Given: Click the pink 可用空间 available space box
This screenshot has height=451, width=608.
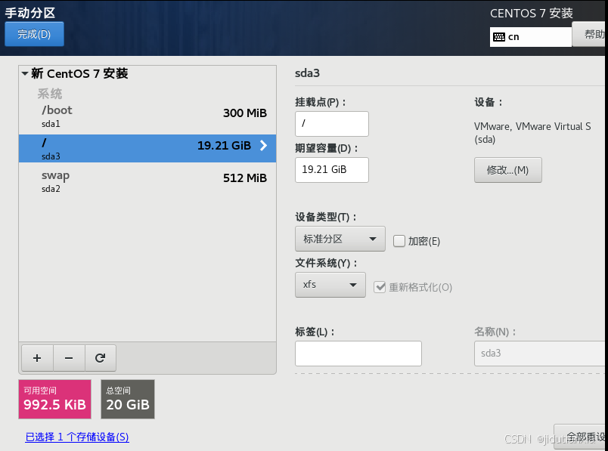Looking at the screenshot, I should [54, 399].
